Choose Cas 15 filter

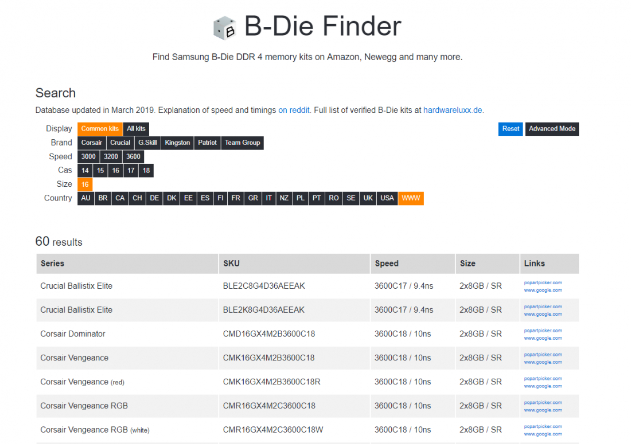100,170
